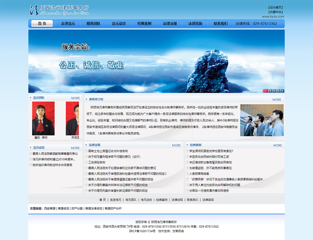
Task: Expand MORE in the 法律法规 panel
Action: pyautogui.click(x=176, y=145)
